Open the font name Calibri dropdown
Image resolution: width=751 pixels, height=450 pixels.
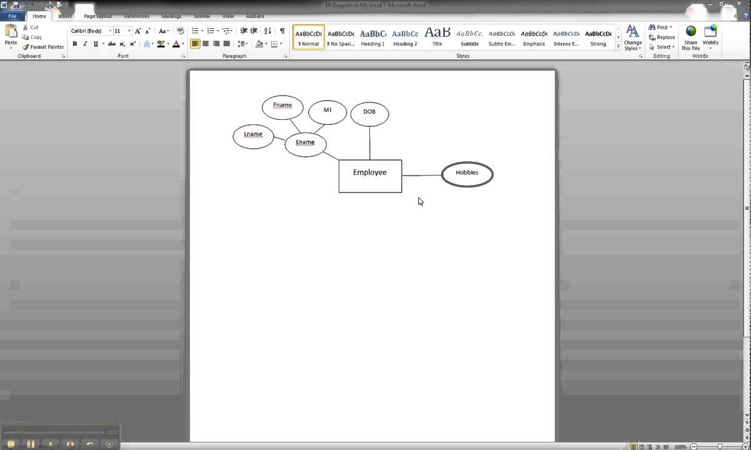pyautogui.click(x=110, y=31)
